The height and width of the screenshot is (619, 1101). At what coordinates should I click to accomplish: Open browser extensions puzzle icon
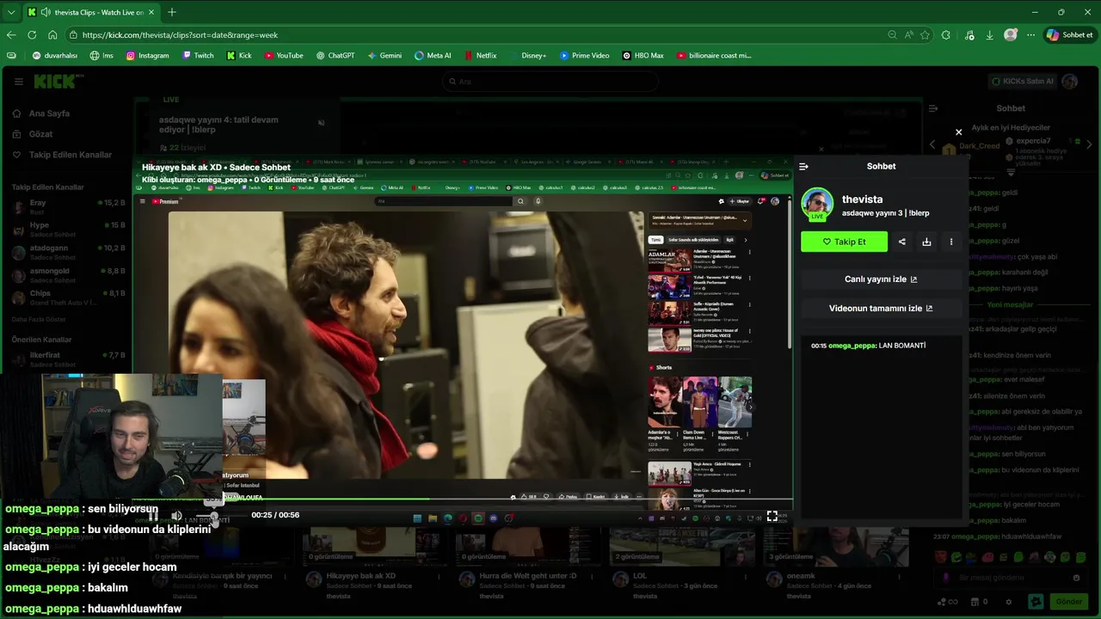(x=946, y=35)
